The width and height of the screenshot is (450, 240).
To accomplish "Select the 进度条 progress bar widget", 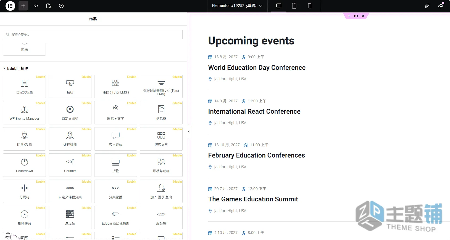I will click(x=70, y=217).
